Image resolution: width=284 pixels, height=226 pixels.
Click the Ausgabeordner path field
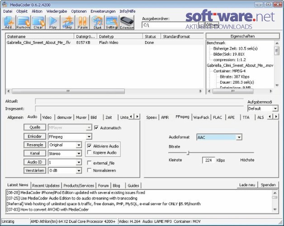point(170,25)
